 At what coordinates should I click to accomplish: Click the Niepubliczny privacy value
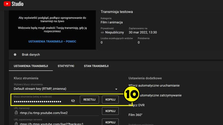click(114, 33)
